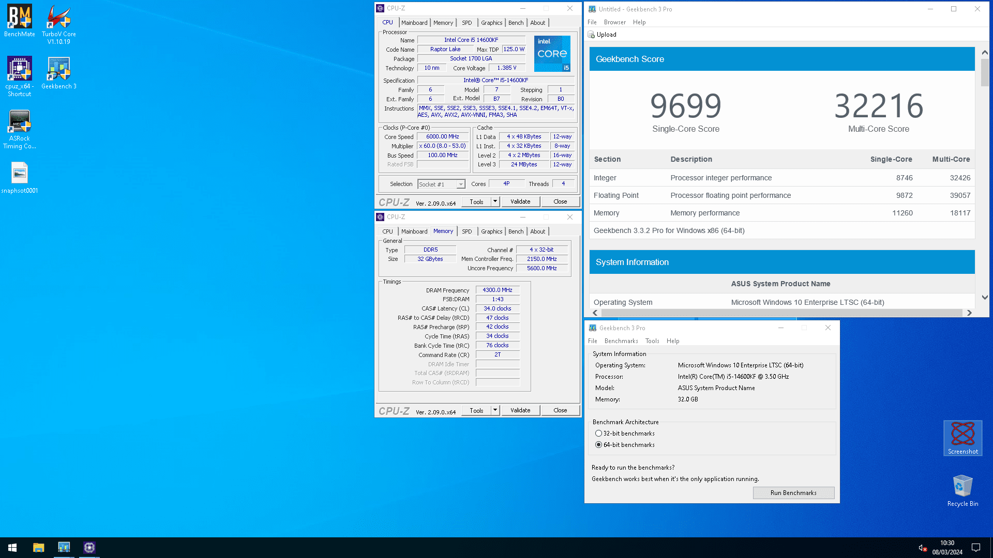993x558 pixels.
Task: Click Tools button in bottom CPU-Z window
Action: tap(476, 410)
